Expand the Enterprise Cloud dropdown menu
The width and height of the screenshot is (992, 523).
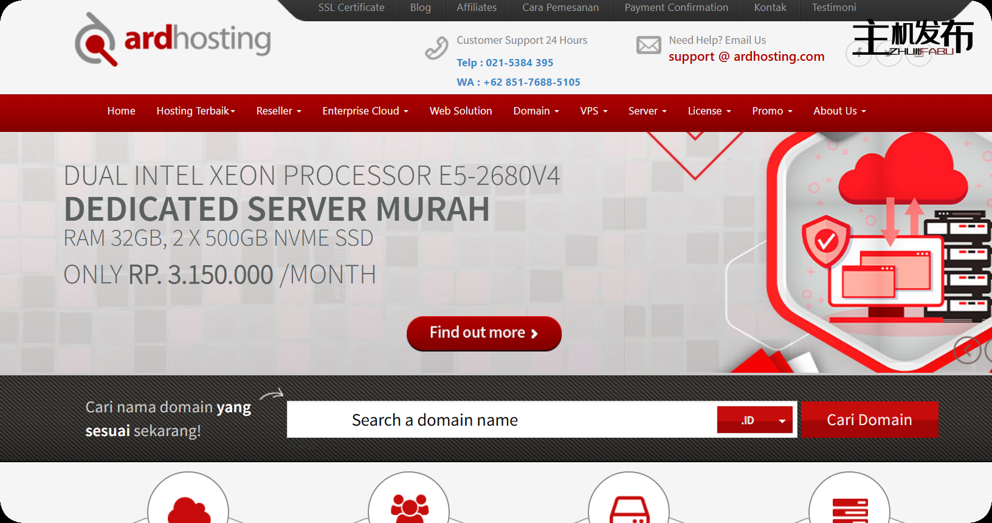pyautogui.click(x=365, y=111)
